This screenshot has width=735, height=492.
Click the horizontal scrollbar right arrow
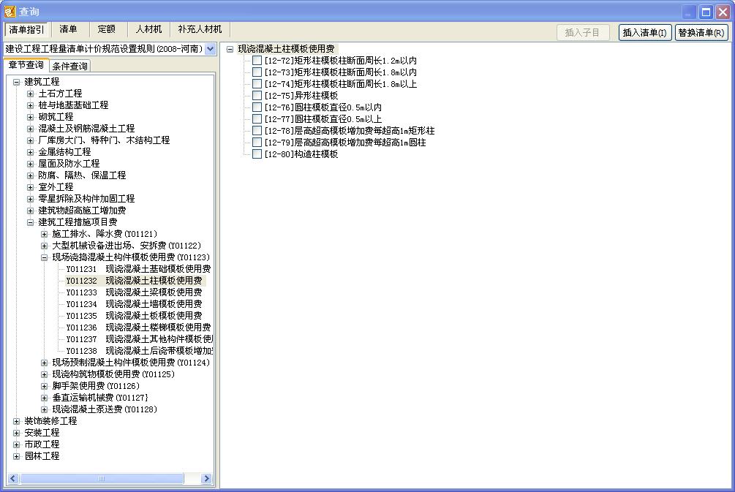pos(206,479)
